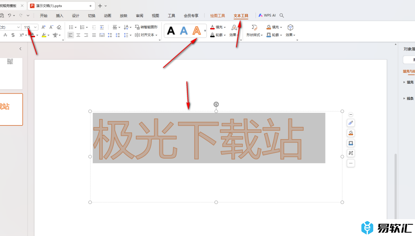Toggle right text alignment
The image size is (415, 236).
point(86,35)
